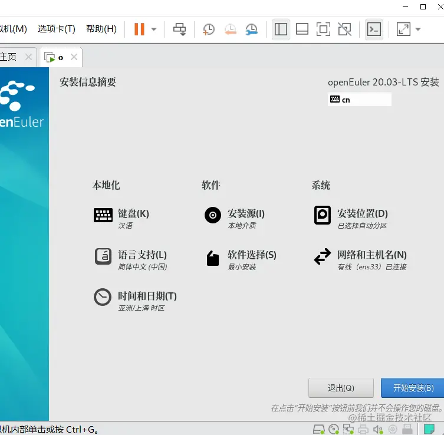Open the 安装源(I) installation source
Image resolution: width=444 pixels, height=435 pixels.
(x=235, y=218)
